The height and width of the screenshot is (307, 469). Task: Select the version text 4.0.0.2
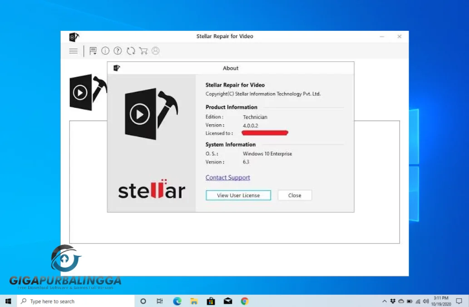pyautogui.click(x=250, y=126)
